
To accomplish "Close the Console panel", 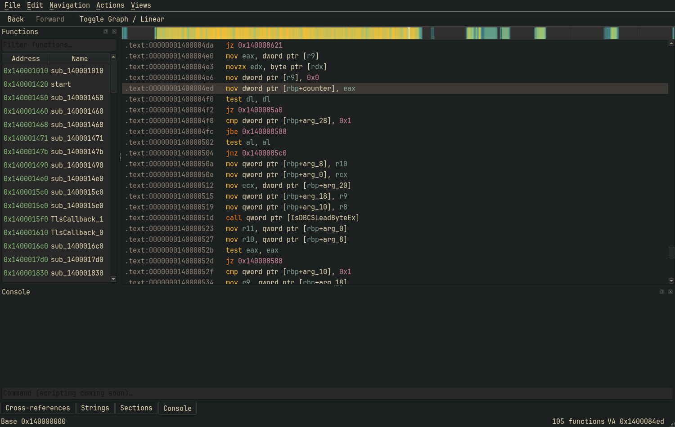I will [x=670, y=292].
